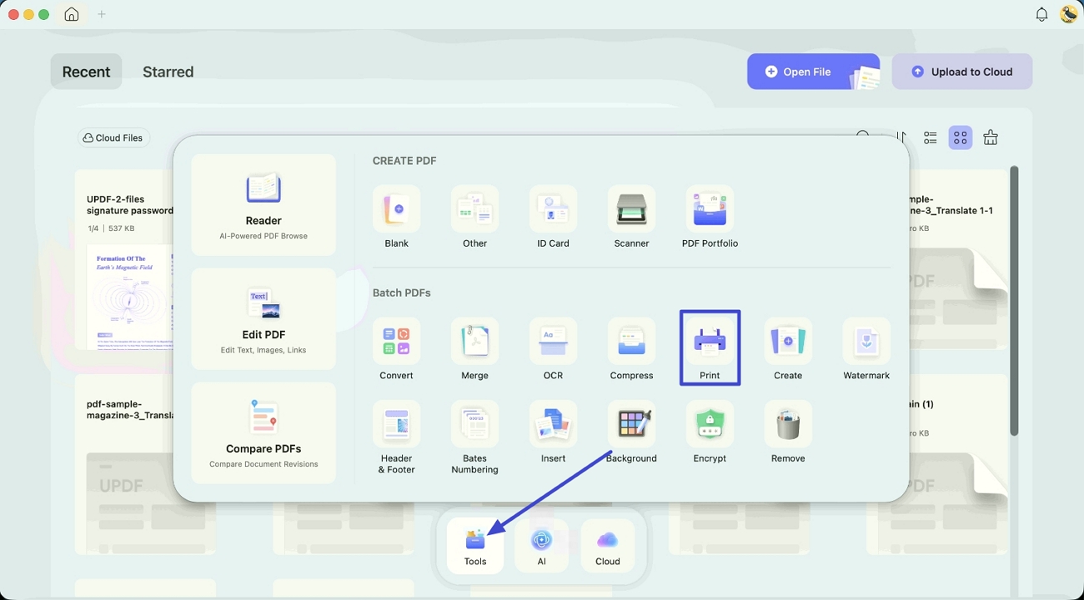Clear recent files with trash-bin icon
This screenshot has height=600, width=1084.
tap(991, 137)
